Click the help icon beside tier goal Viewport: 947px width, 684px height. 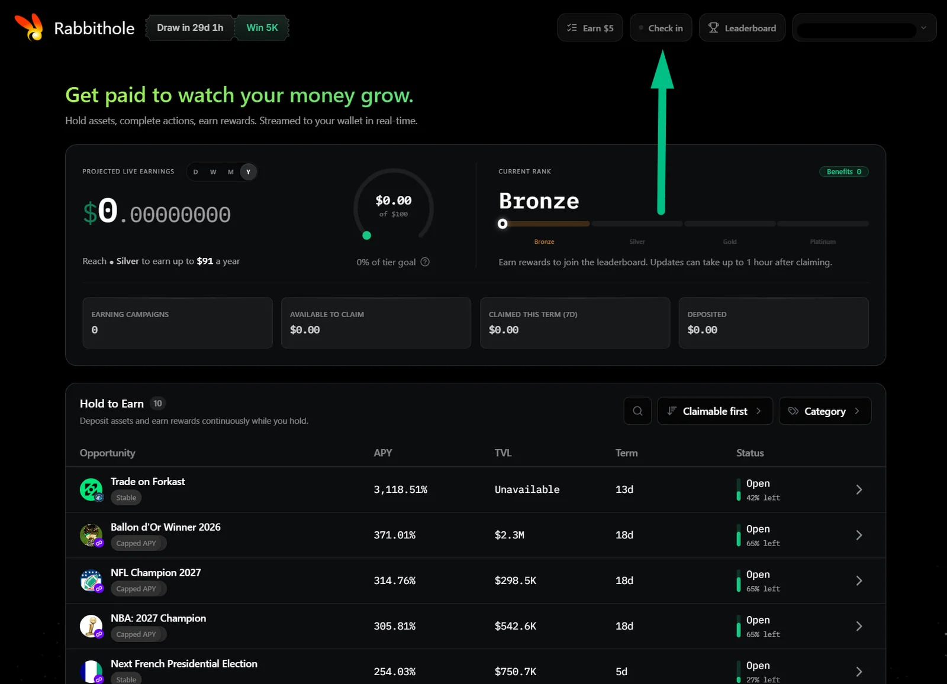coord(425,262)
